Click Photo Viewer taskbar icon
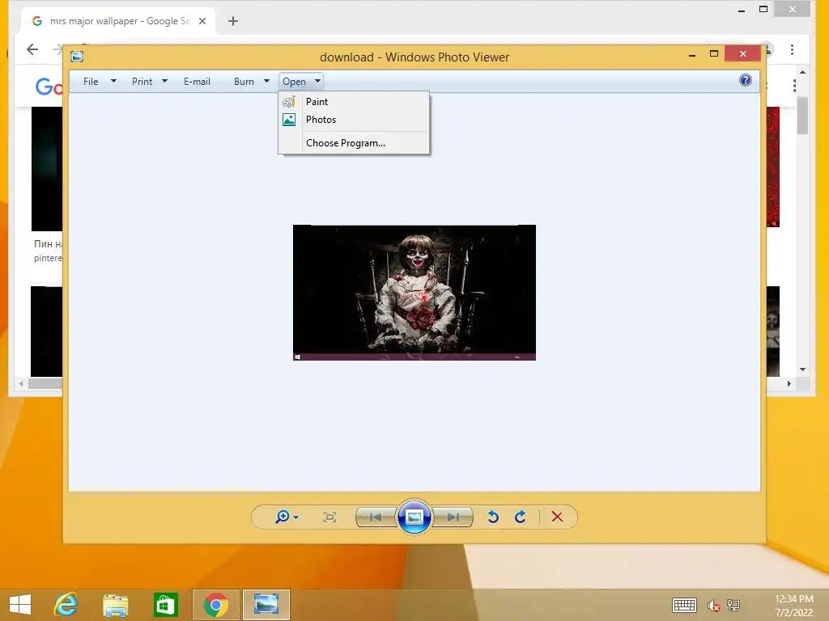829x621 pixels. click(266, 605)
